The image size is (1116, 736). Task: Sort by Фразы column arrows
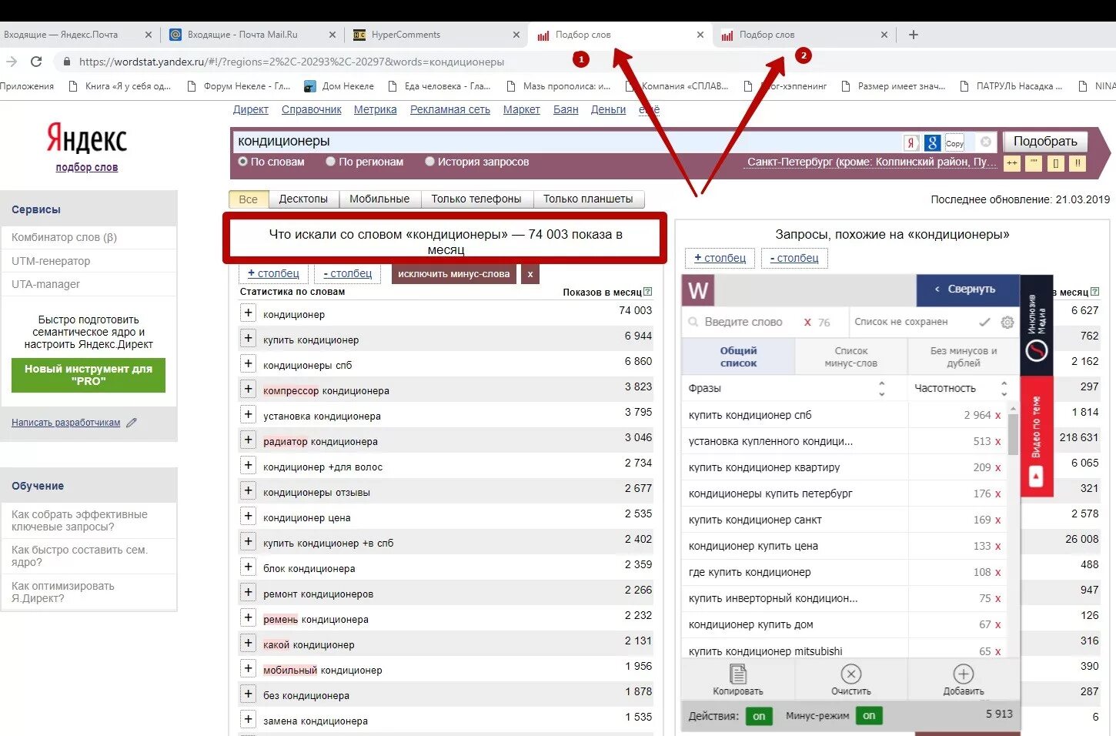coord(882,389)
